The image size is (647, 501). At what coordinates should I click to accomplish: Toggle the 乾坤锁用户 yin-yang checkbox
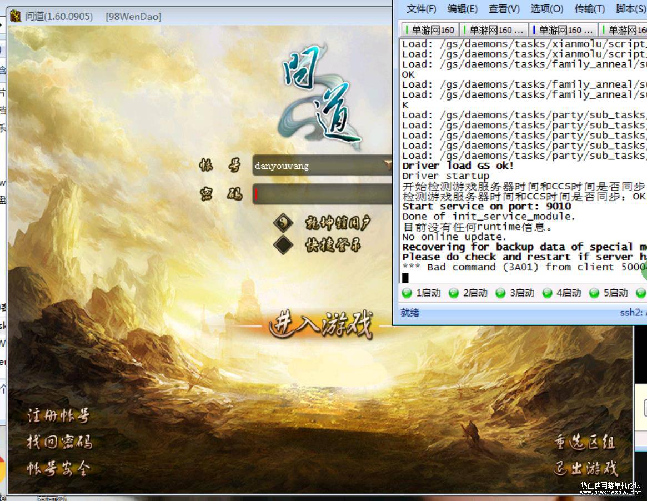click(x=284, y=223)
